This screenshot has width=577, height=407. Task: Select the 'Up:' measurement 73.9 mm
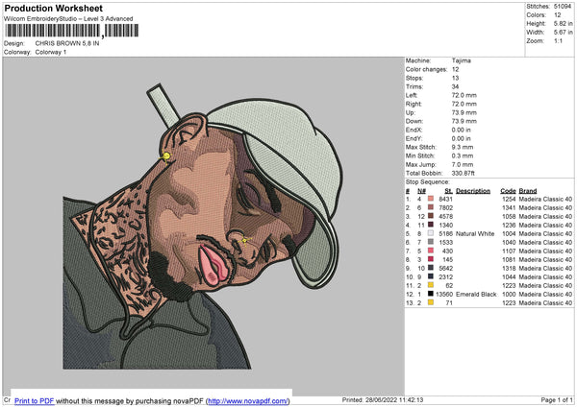[x=464, y=112]
